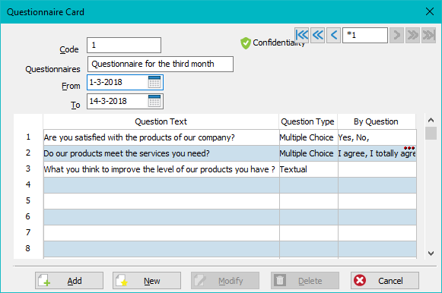Click the Cancel button

[x=385, y=280]
